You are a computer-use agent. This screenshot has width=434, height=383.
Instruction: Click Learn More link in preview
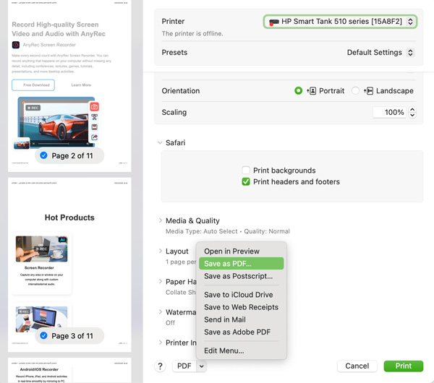point(81,85)
